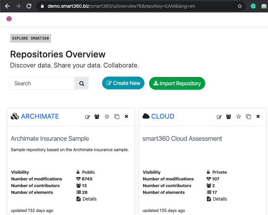
Task: Click the Private visibility value
Action: (220, 172)
